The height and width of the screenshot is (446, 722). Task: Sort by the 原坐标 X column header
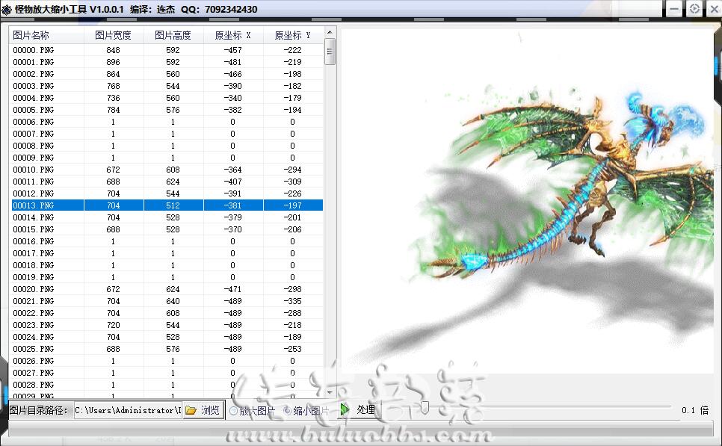pos(233,35)
